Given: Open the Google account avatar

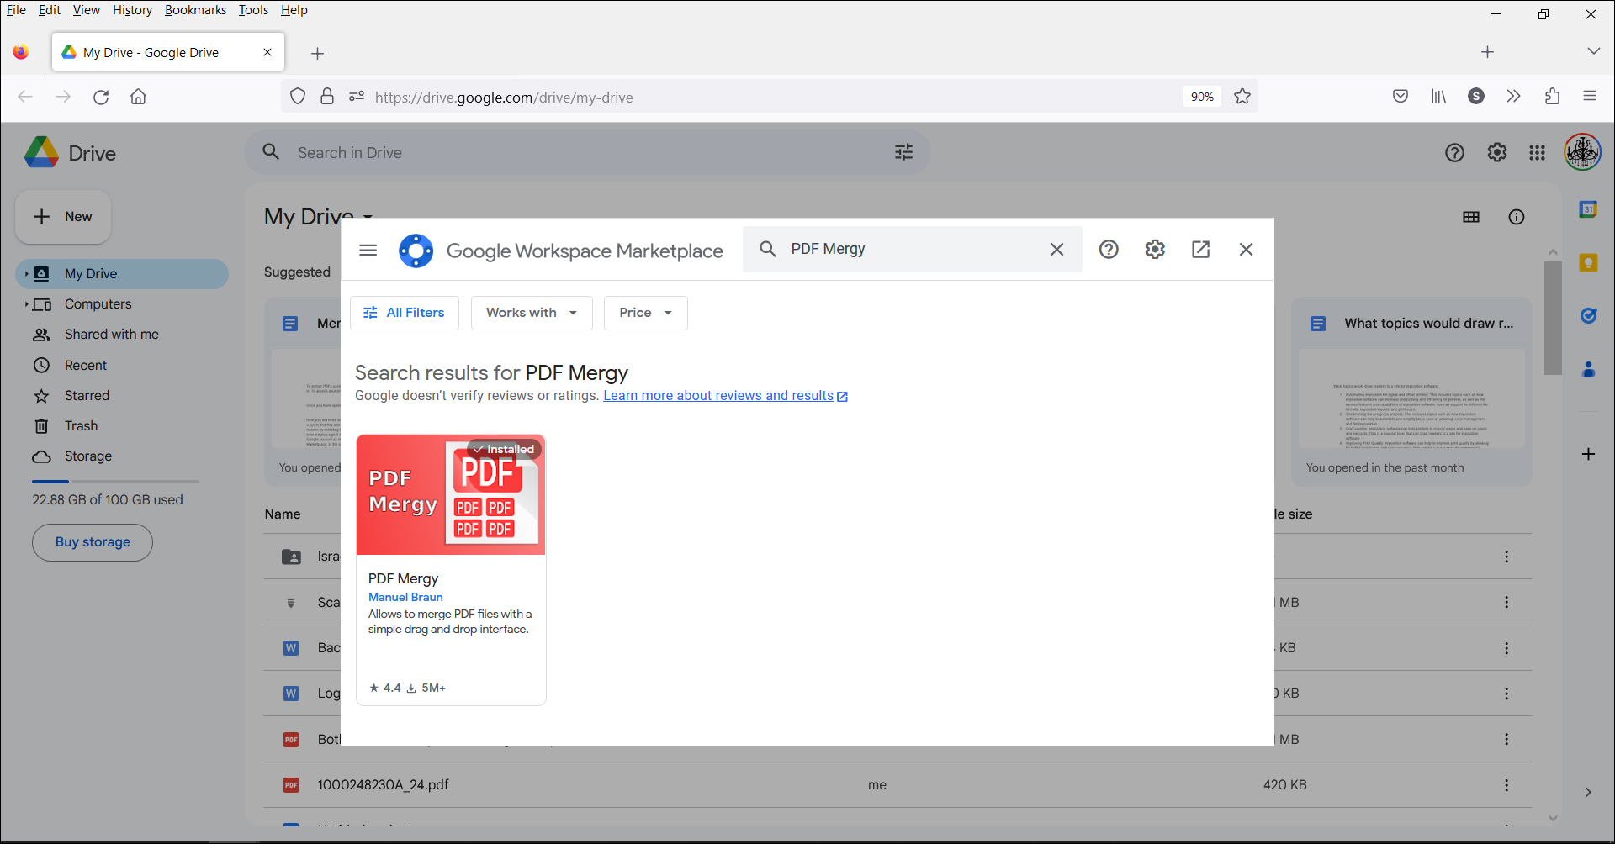Looking at the screenshot, I should (1582, 152).
